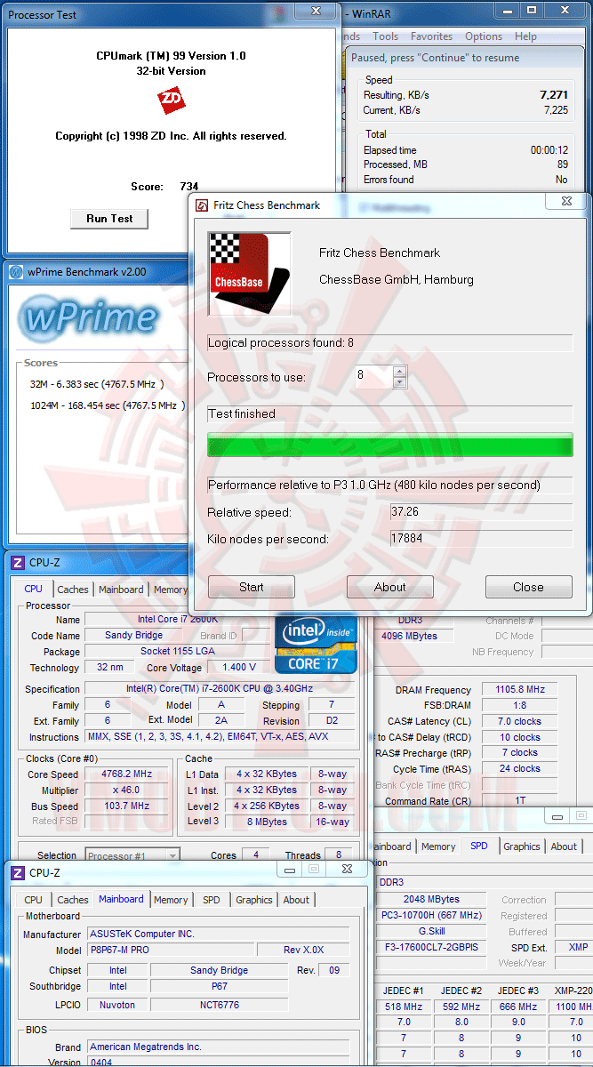Close the bottom CPU-Z Mainboard window

tap(346, 869)
